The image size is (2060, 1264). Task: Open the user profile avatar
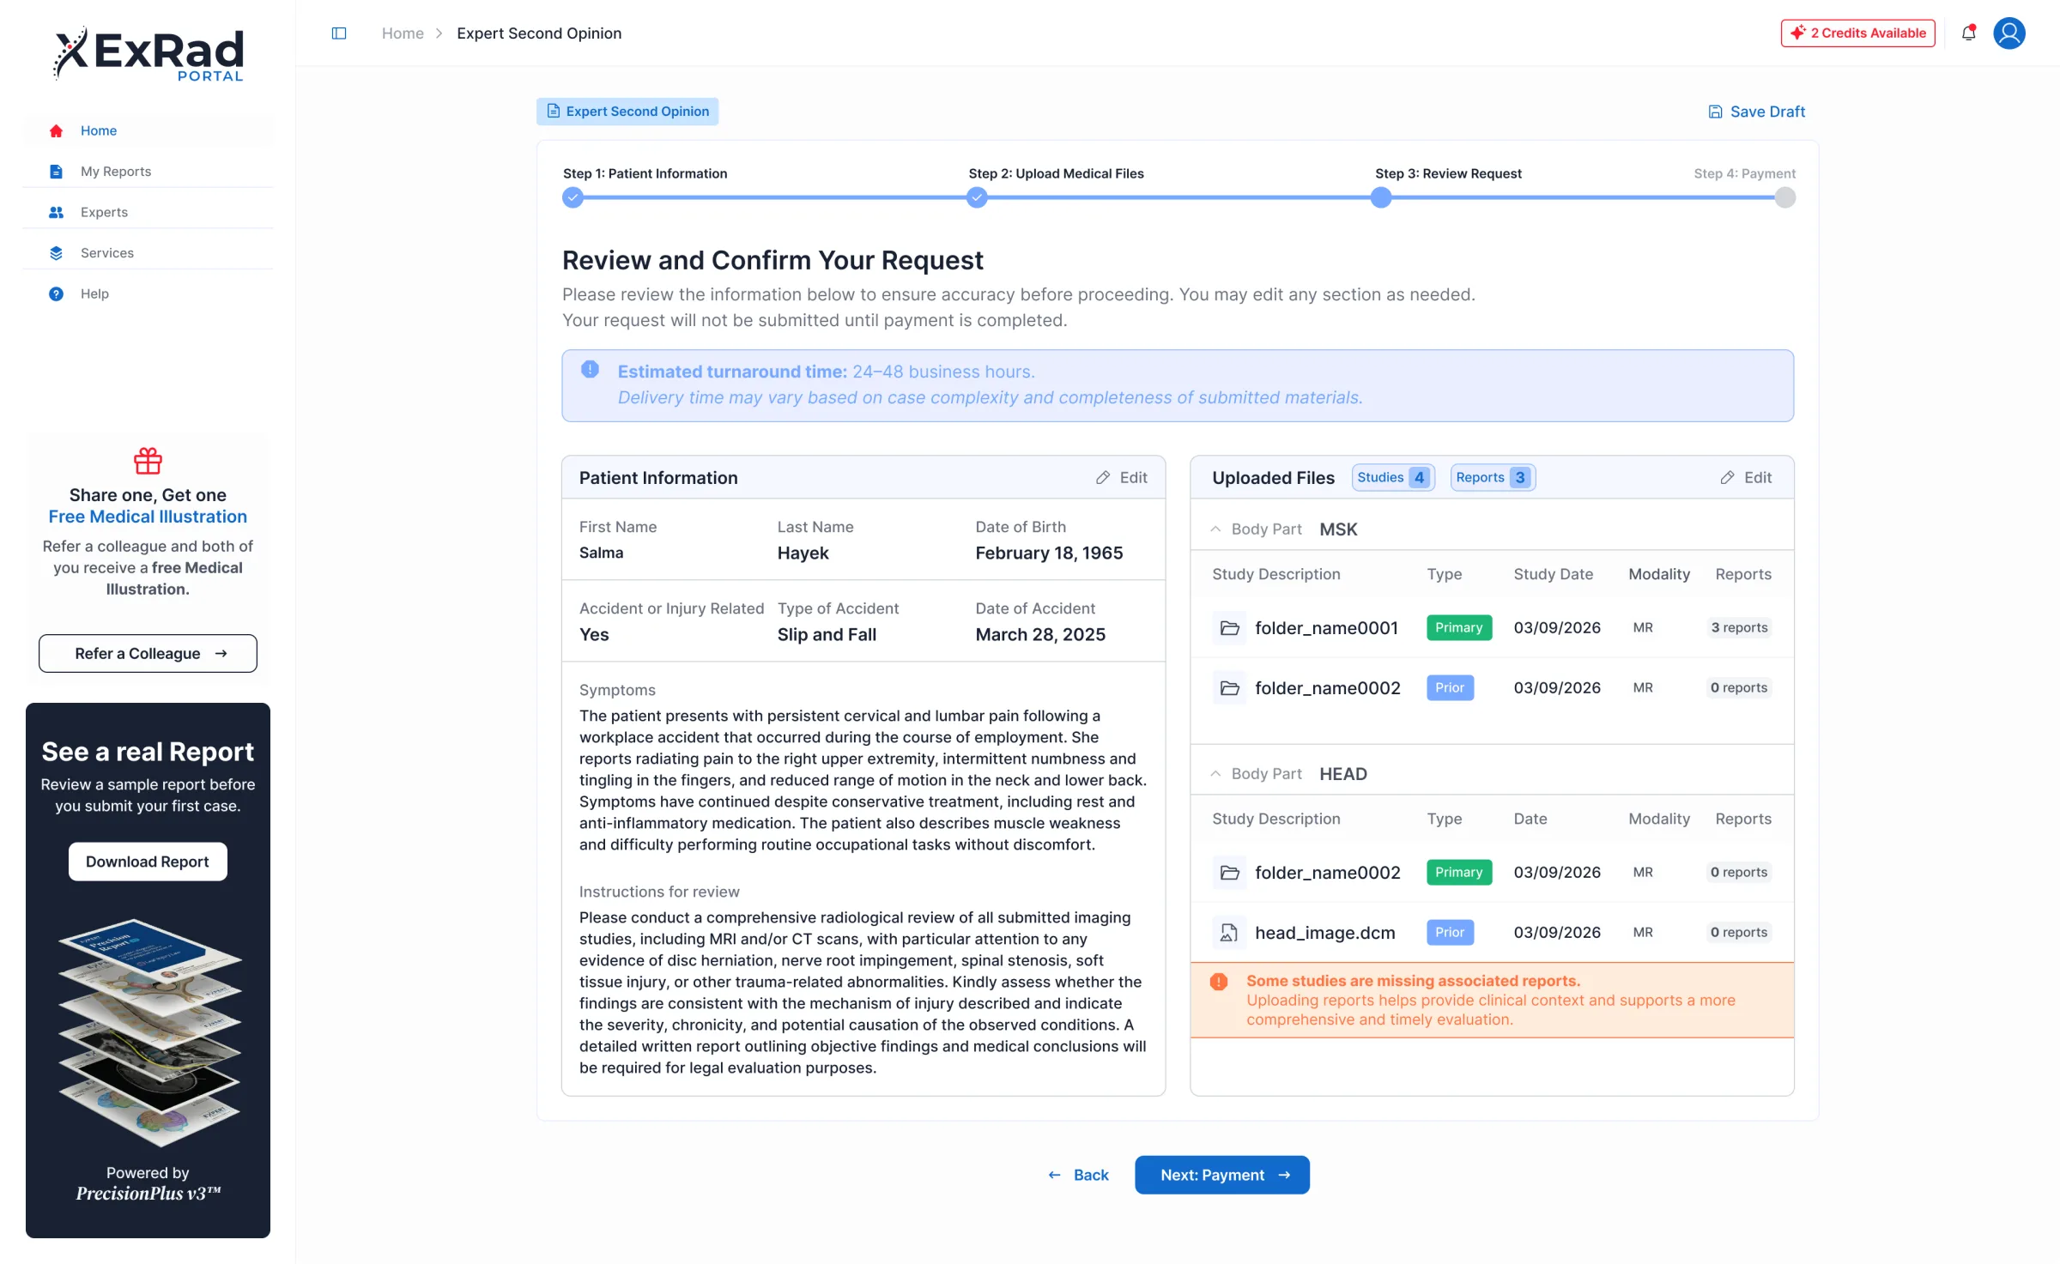[2009, 33]
